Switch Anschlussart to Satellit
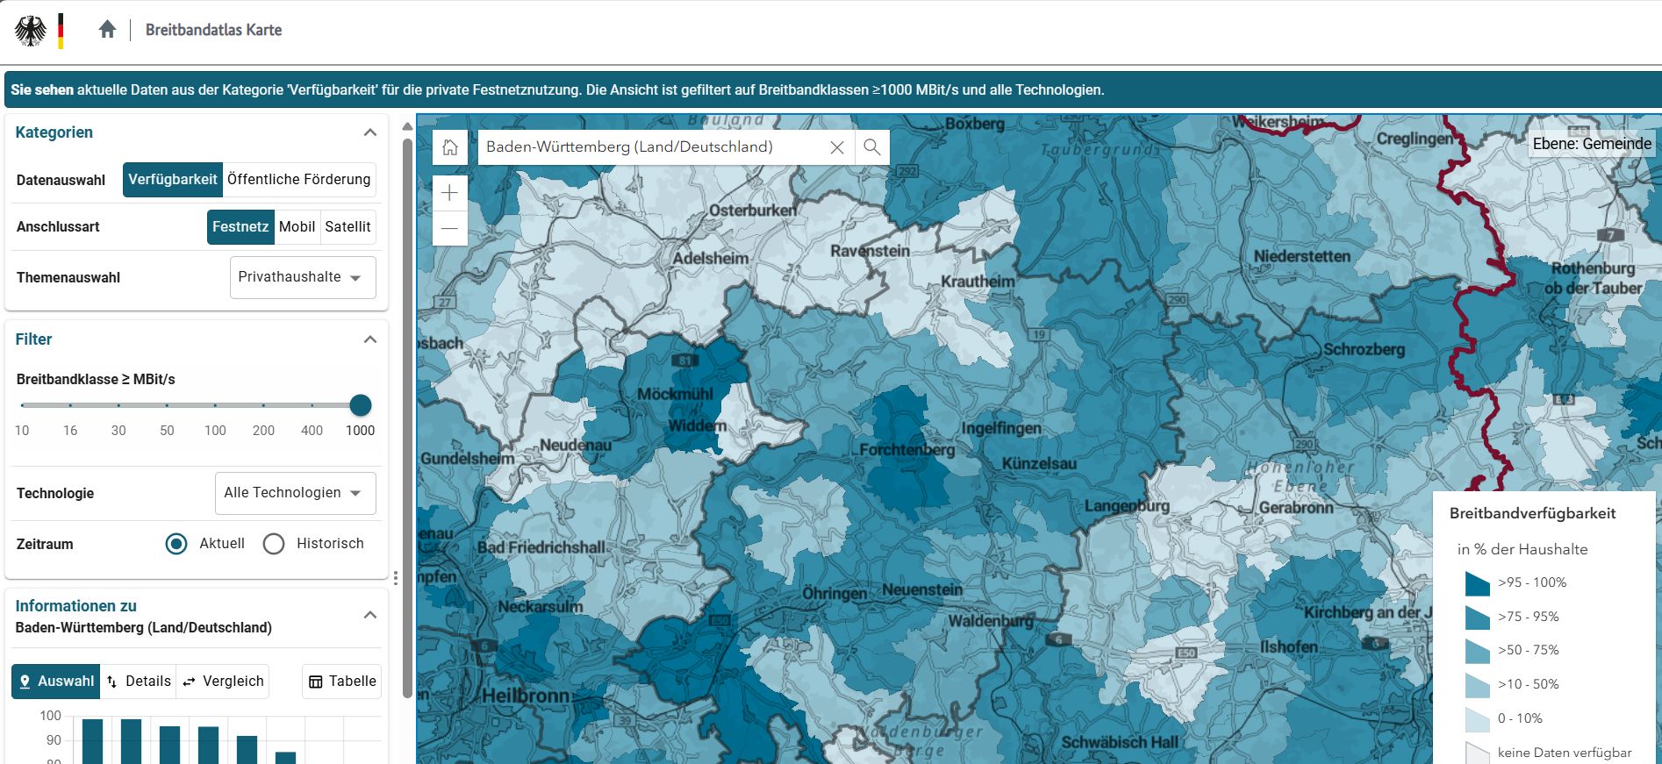This screenshot has height=764, width=1662. click(347, 227)
